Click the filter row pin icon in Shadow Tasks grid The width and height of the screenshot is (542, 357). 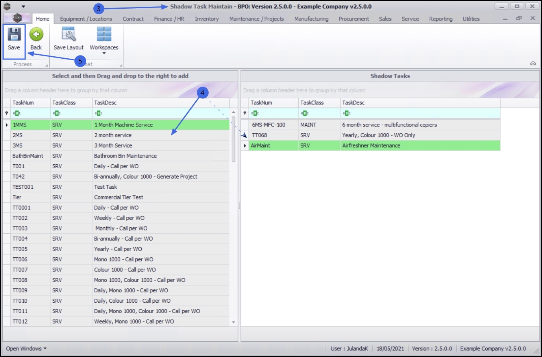245,113
